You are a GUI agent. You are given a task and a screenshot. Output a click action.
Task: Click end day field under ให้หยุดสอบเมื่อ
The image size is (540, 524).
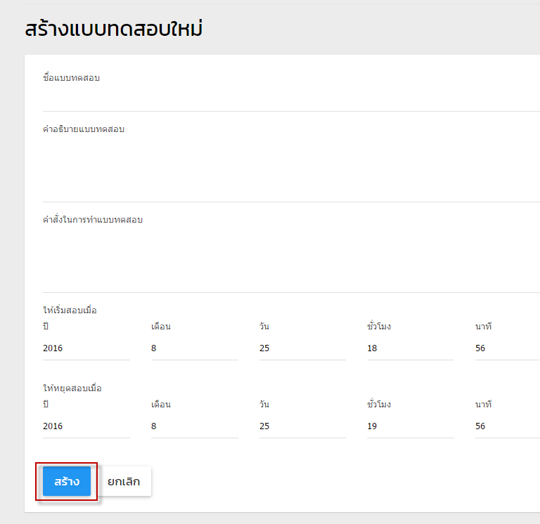[302, 426]
